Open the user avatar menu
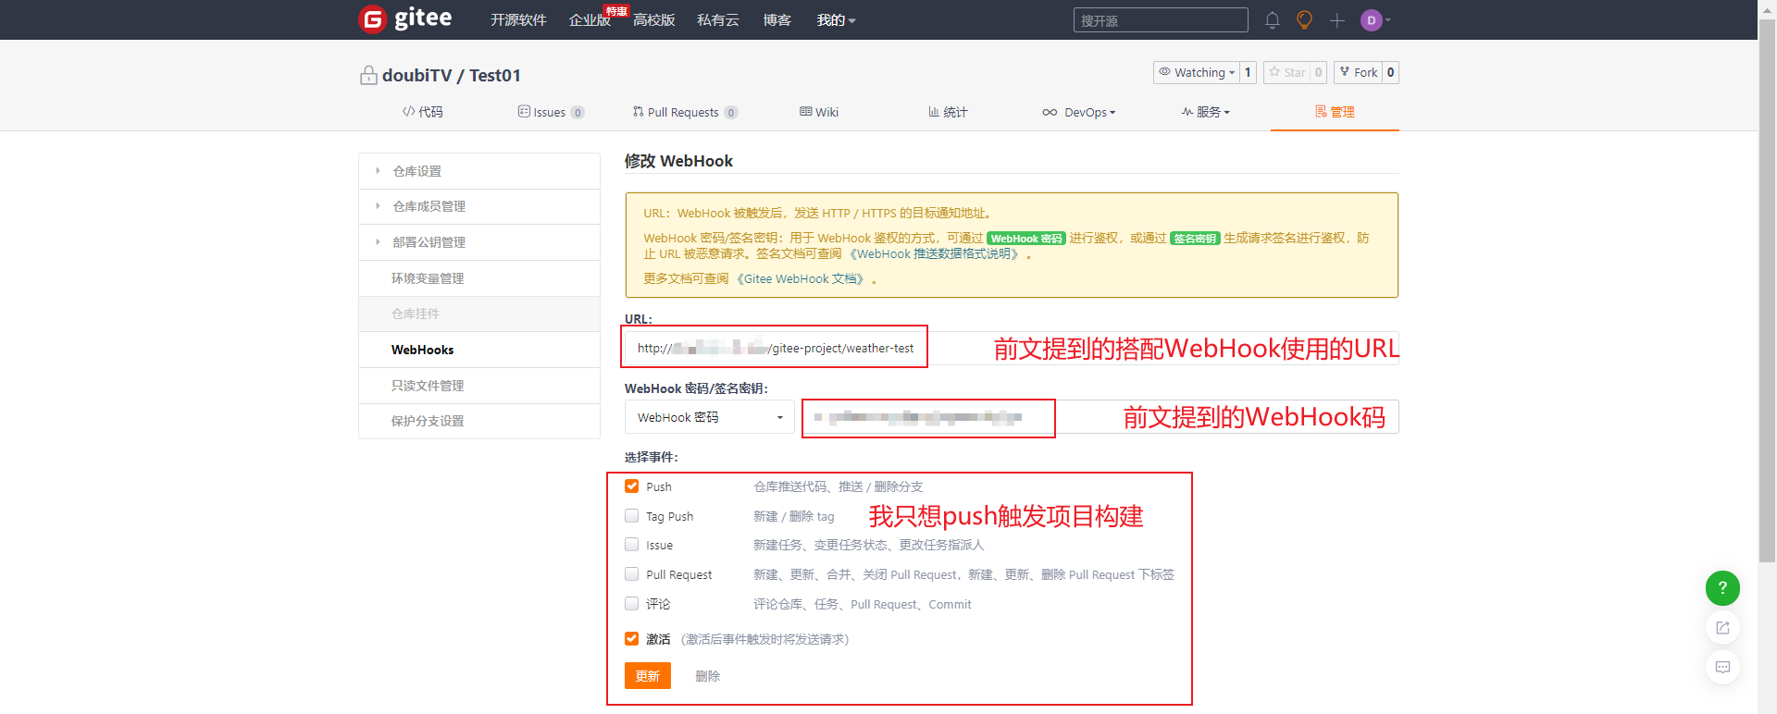 pos(1373,20)
